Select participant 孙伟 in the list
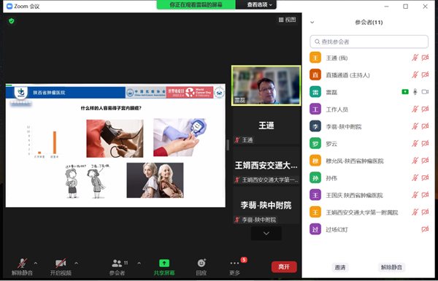 click(369, 178)
